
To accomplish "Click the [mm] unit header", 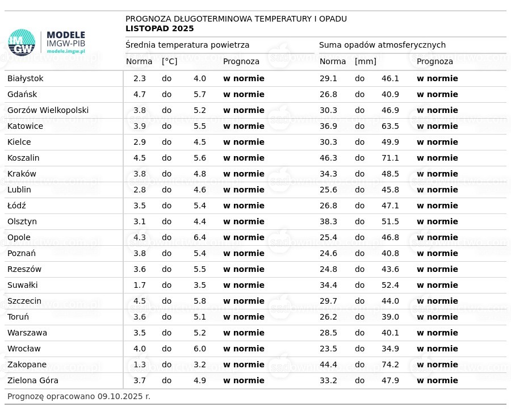I will pyautogui.click(x=366, y=61).
